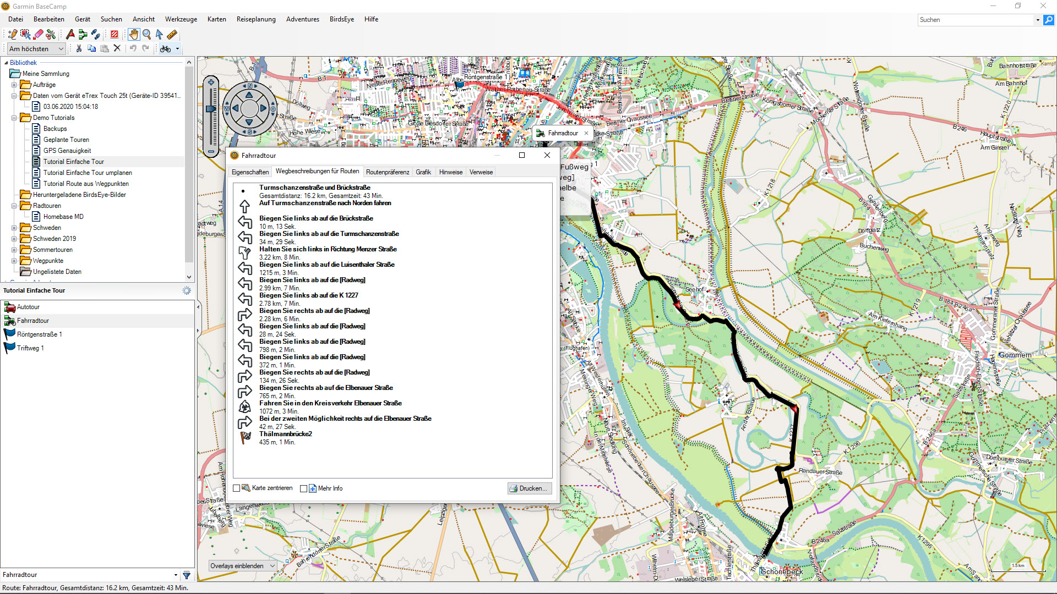Click the search magnifier button at top right
This screenshot has width=1057, height=594.
(x=1049, y=20)
